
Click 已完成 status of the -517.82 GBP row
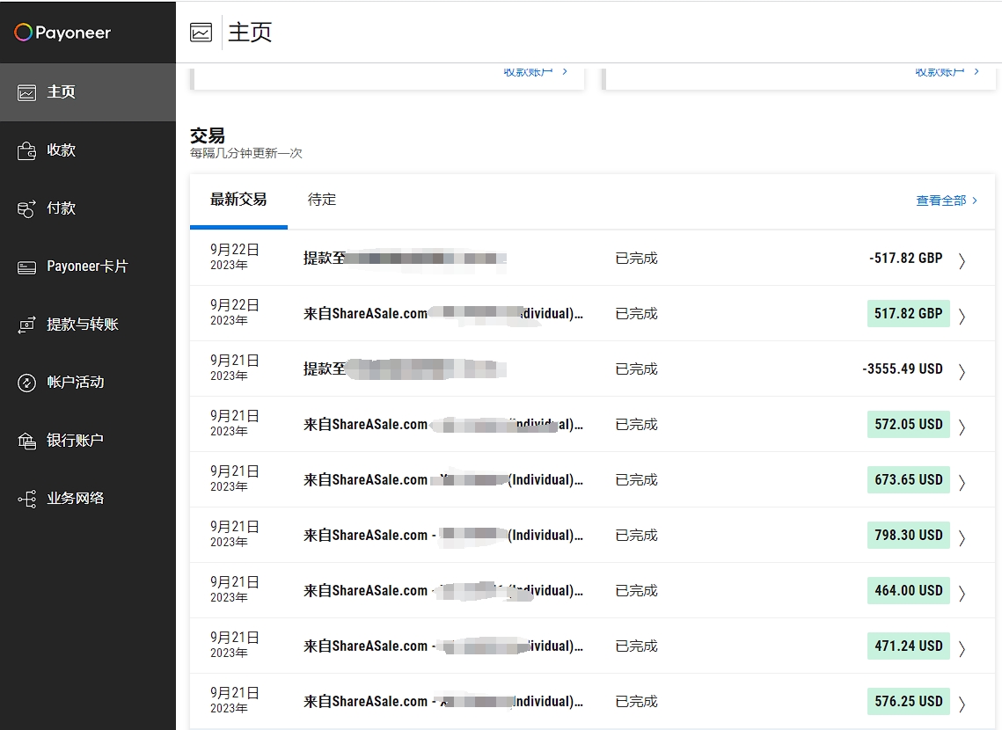tap(636, 258)
